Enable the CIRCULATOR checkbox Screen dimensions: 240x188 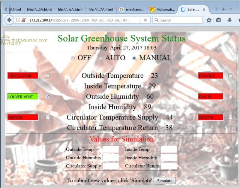pos(48,76)
